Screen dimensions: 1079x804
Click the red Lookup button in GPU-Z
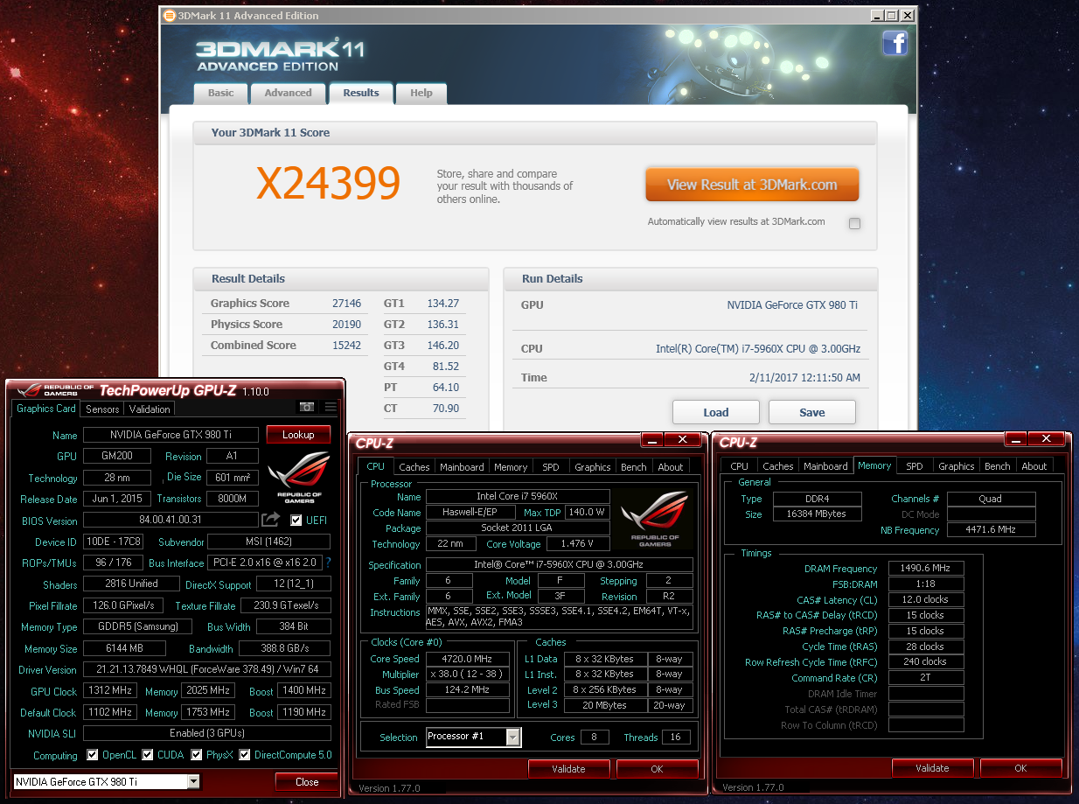[x=298, y=435]
